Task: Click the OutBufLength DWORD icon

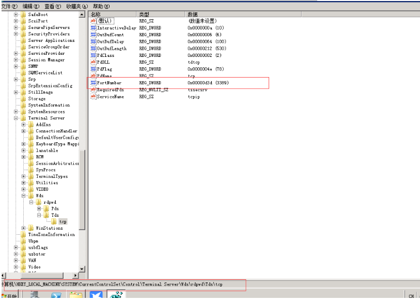Action: click(94, 49)
